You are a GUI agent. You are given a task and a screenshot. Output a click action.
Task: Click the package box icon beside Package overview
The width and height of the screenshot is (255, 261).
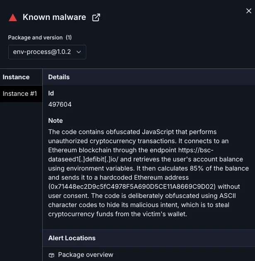pyautogui.click(x=51, y=255)
